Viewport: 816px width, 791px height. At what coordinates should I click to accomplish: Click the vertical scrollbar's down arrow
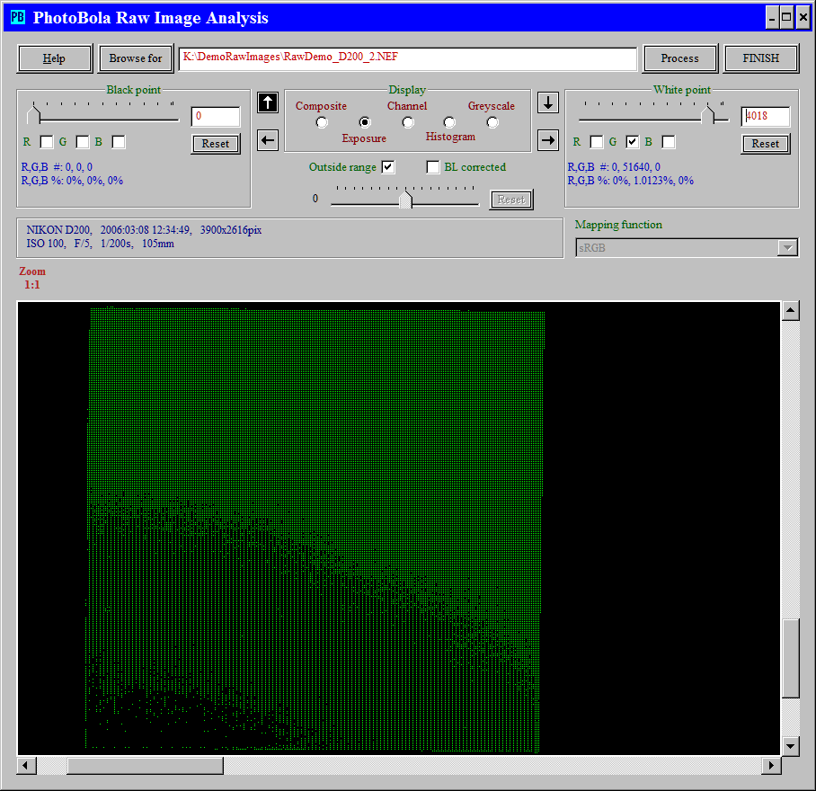point(790,745)
